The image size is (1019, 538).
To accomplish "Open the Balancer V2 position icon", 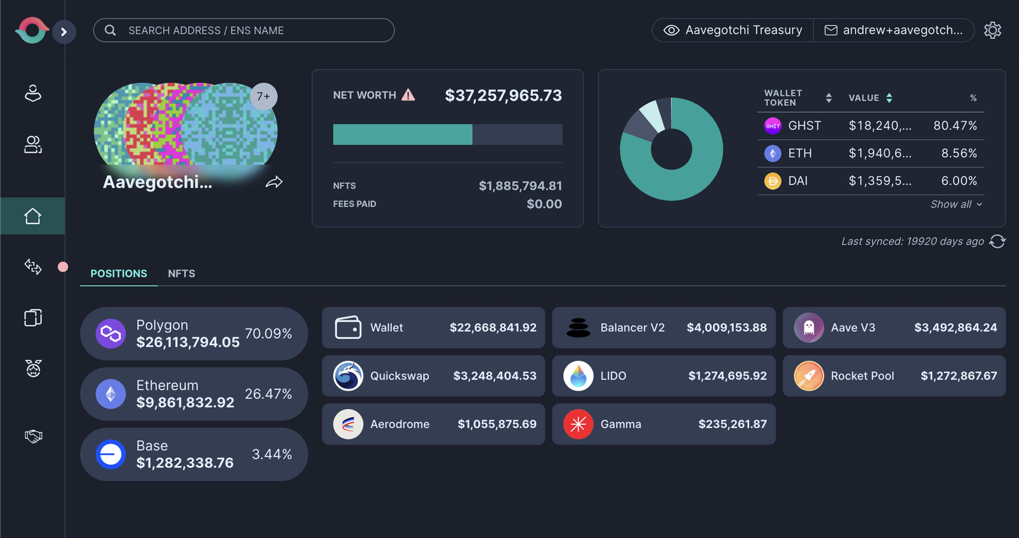I will (x=579, y=327).
